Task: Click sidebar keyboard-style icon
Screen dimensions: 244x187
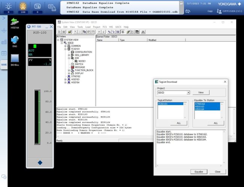Action: tap(4, 42)
